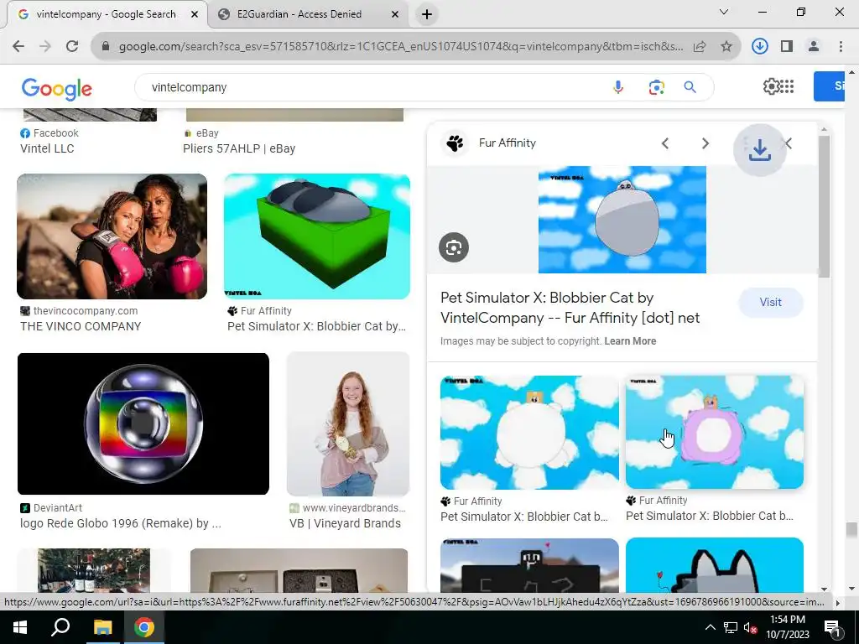859x644 pixels.
Task: Open the notification center icon
Action: pos(832,627)
